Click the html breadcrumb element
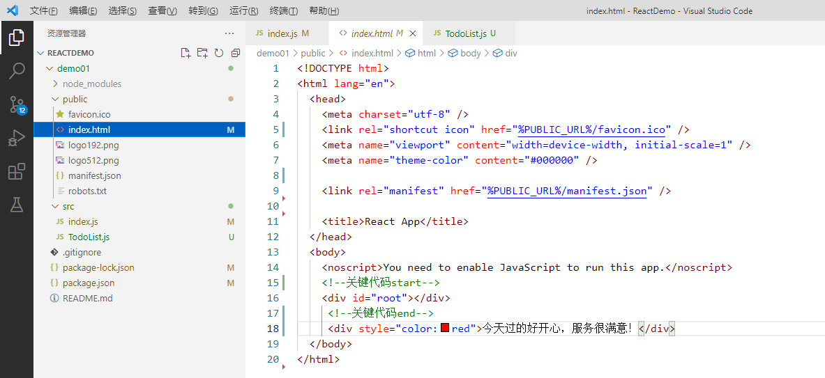825x378 pixels. point(421,53)
